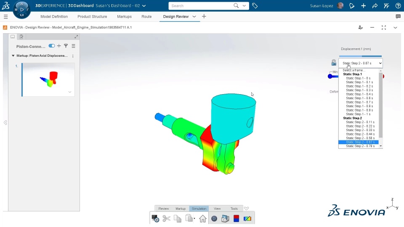Click the lock animation frame icon
Image resolution: width=404 pixels, height=227 pixels.
(x=334, y=63)
